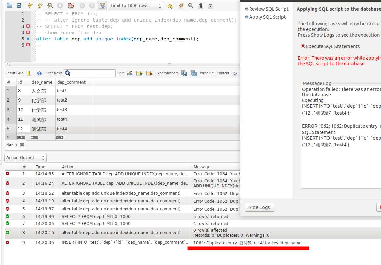Click error marker on editor line 4
381x265 pixels.
click(28, 32)
